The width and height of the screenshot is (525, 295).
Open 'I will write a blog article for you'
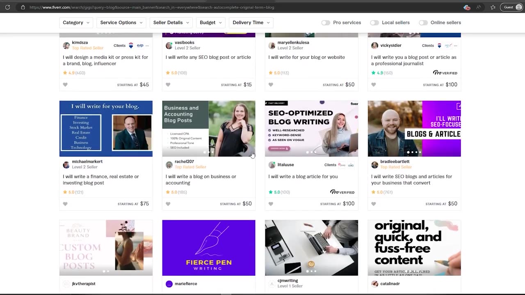[303, 177]
